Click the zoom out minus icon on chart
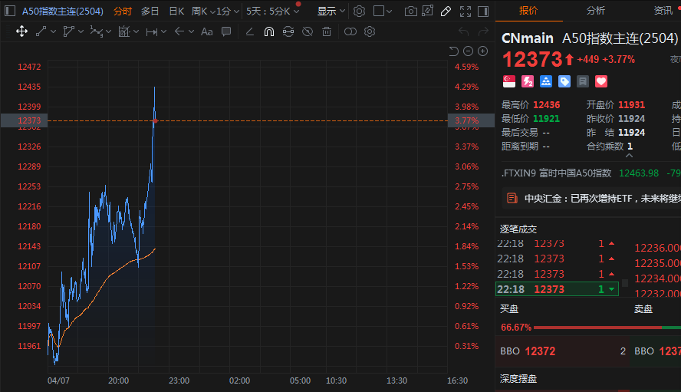681x392 pixels. 468,51
